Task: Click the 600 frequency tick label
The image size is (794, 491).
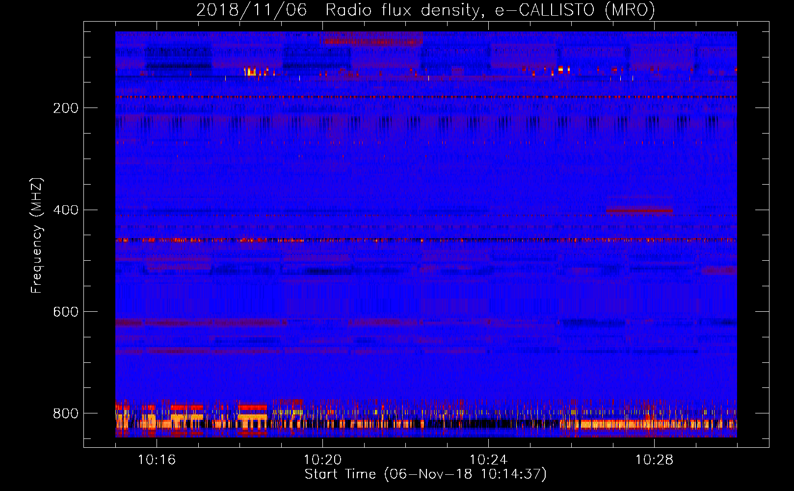Action: point(66,312)
